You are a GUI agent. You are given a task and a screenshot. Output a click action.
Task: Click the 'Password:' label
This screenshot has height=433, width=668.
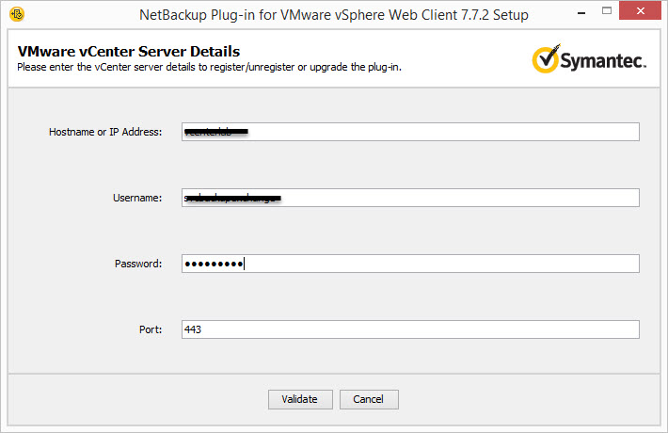pos(138,264)
